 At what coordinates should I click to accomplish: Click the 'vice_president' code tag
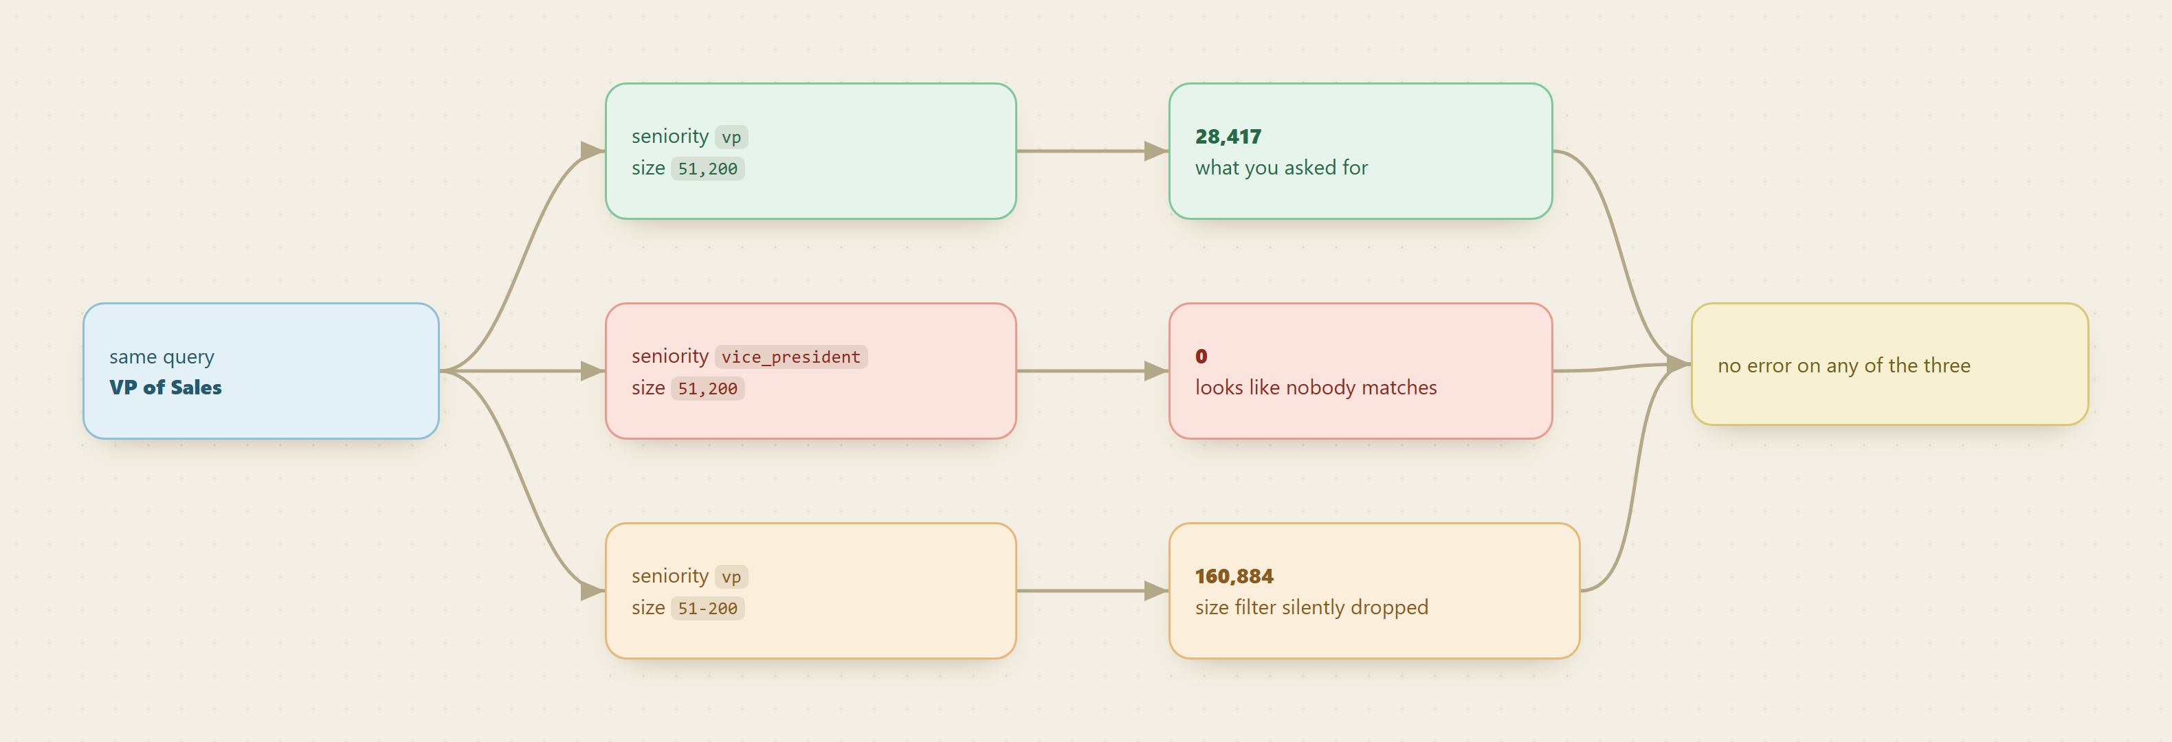791,357
